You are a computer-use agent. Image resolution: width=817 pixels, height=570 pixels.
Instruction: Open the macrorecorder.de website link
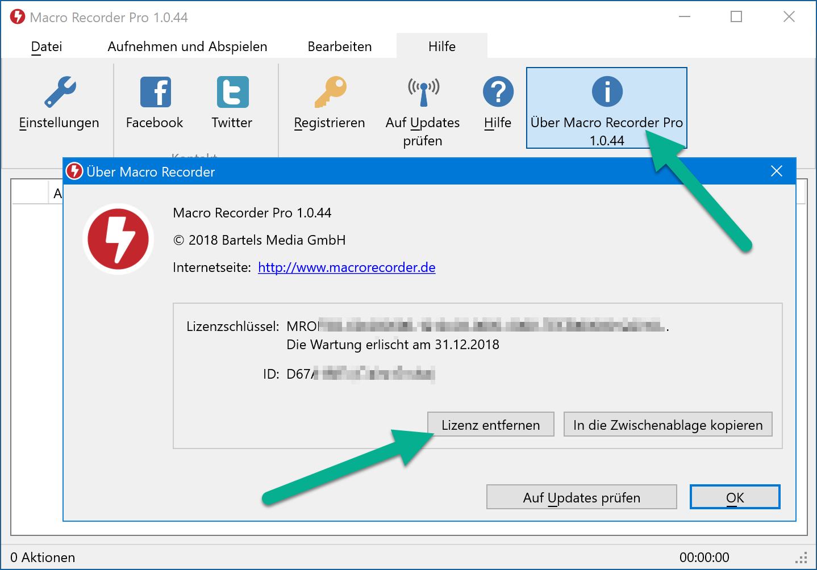347,267
